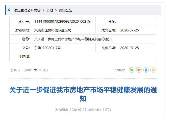Open 法定主动公开内容 breadcrumb link
169x116 pixels.
(x=27, y=10)
